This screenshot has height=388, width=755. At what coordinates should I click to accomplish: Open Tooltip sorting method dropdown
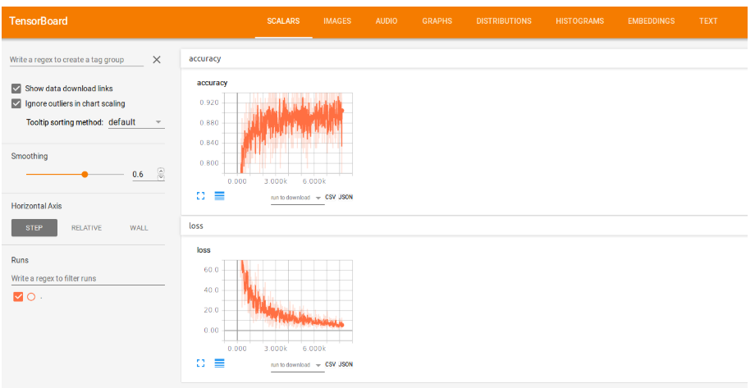tap(135, 122)
